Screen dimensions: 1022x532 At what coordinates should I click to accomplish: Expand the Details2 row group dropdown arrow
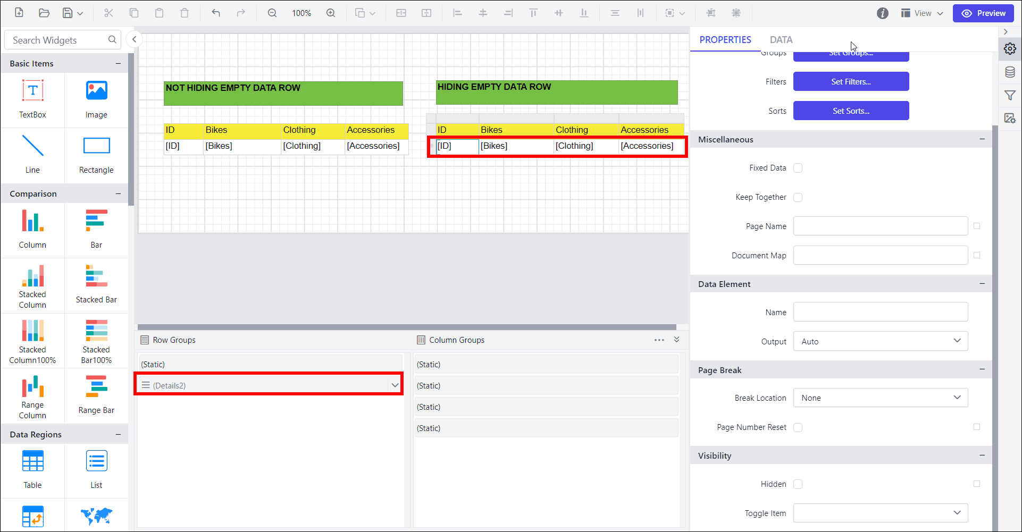point(395,385)
